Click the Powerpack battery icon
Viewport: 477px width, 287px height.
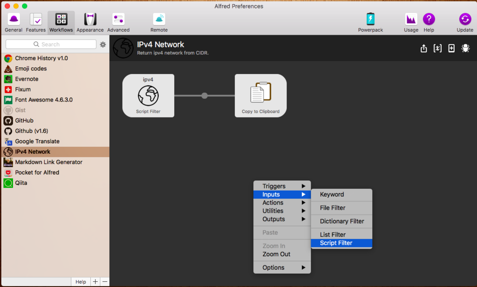click(370, 19)
